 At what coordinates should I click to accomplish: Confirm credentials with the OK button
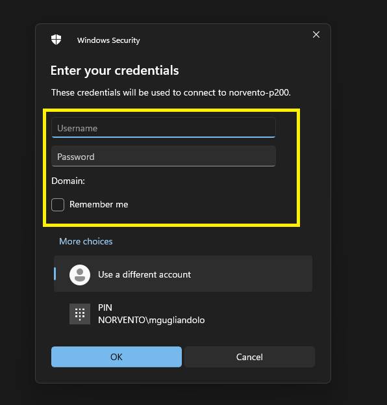tap(116, 357)
